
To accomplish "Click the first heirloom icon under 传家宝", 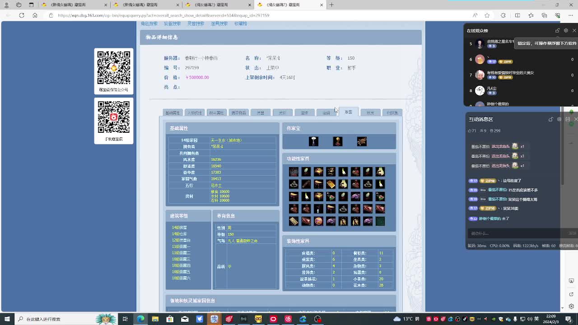I will tap(313, 142).
